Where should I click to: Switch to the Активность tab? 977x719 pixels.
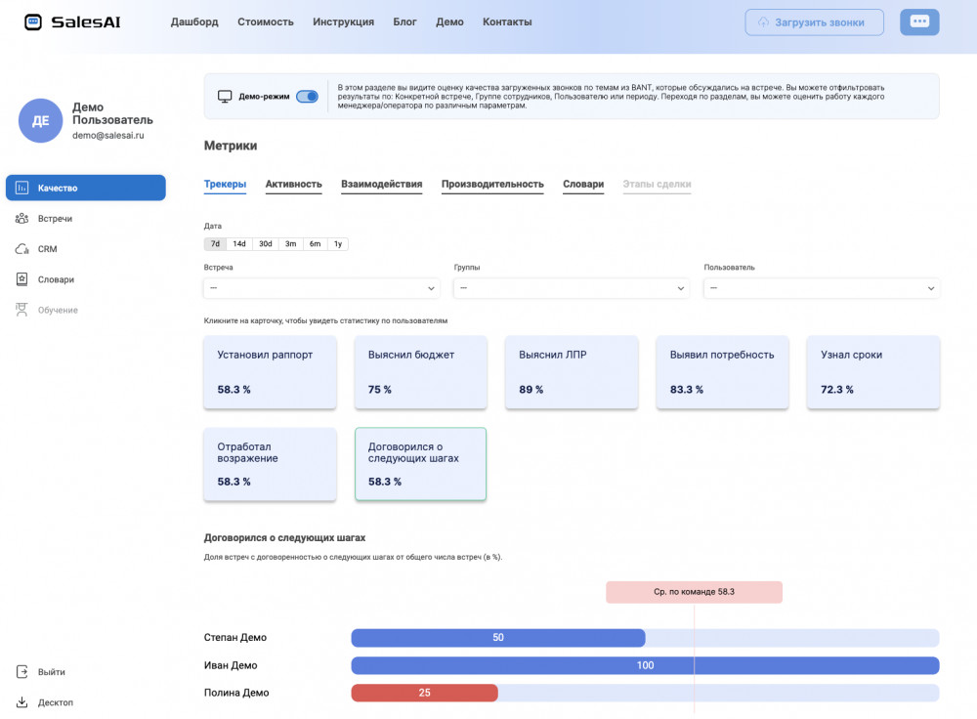pos(293,184)
